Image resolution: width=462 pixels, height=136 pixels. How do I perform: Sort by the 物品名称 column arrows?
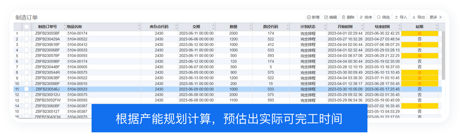coord(139,27)
